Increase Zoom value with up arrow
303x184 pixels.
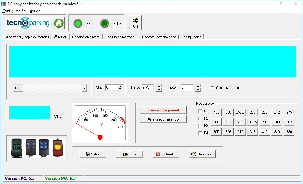(x=198, y=86)
